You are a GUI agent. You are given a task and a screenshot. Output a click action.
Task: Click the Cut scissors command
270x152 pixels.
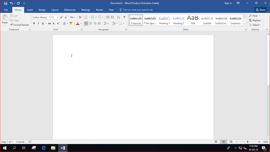[13, 16]
